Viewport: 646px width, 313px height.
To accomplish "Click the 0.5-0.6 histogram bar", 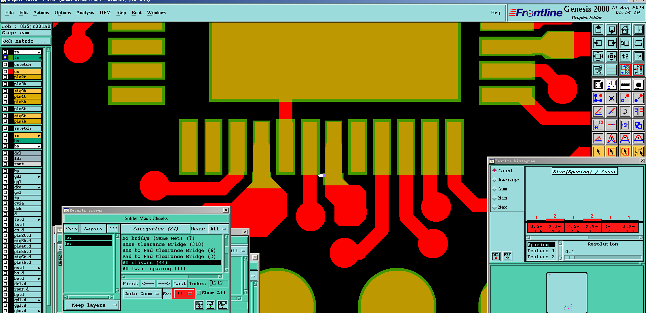I will click(x=536, y=228).
